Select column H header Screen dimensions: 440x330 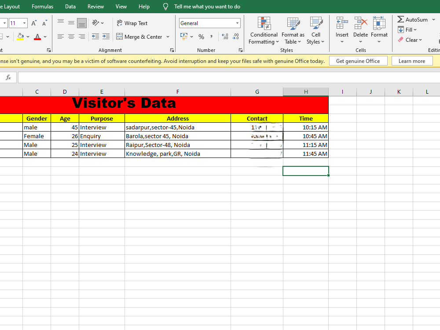pyautogui.click(x=306, y=92)
